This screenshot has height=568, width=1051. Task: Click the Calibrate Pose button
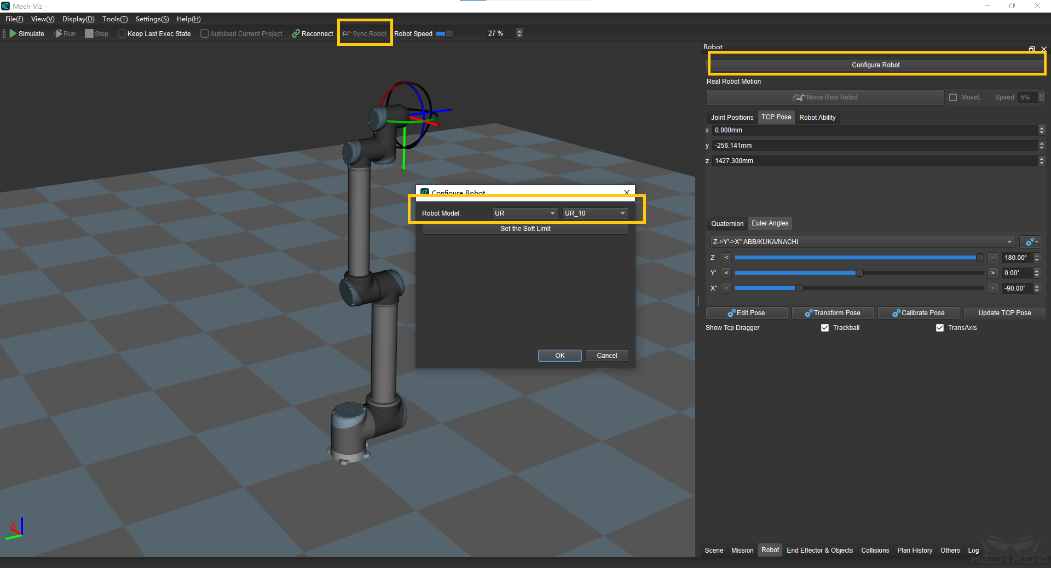(918, 313)
